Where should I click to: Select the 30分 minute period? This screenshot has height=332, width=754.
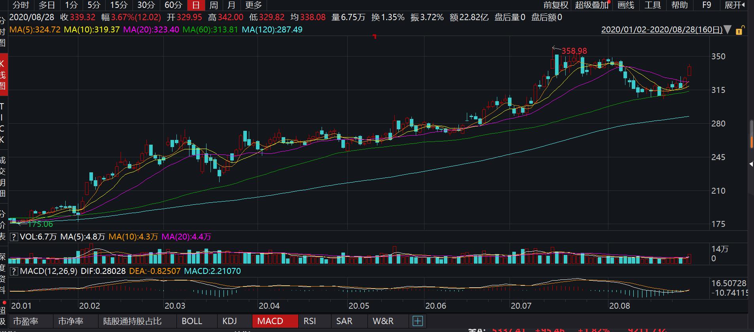(146, 5)
